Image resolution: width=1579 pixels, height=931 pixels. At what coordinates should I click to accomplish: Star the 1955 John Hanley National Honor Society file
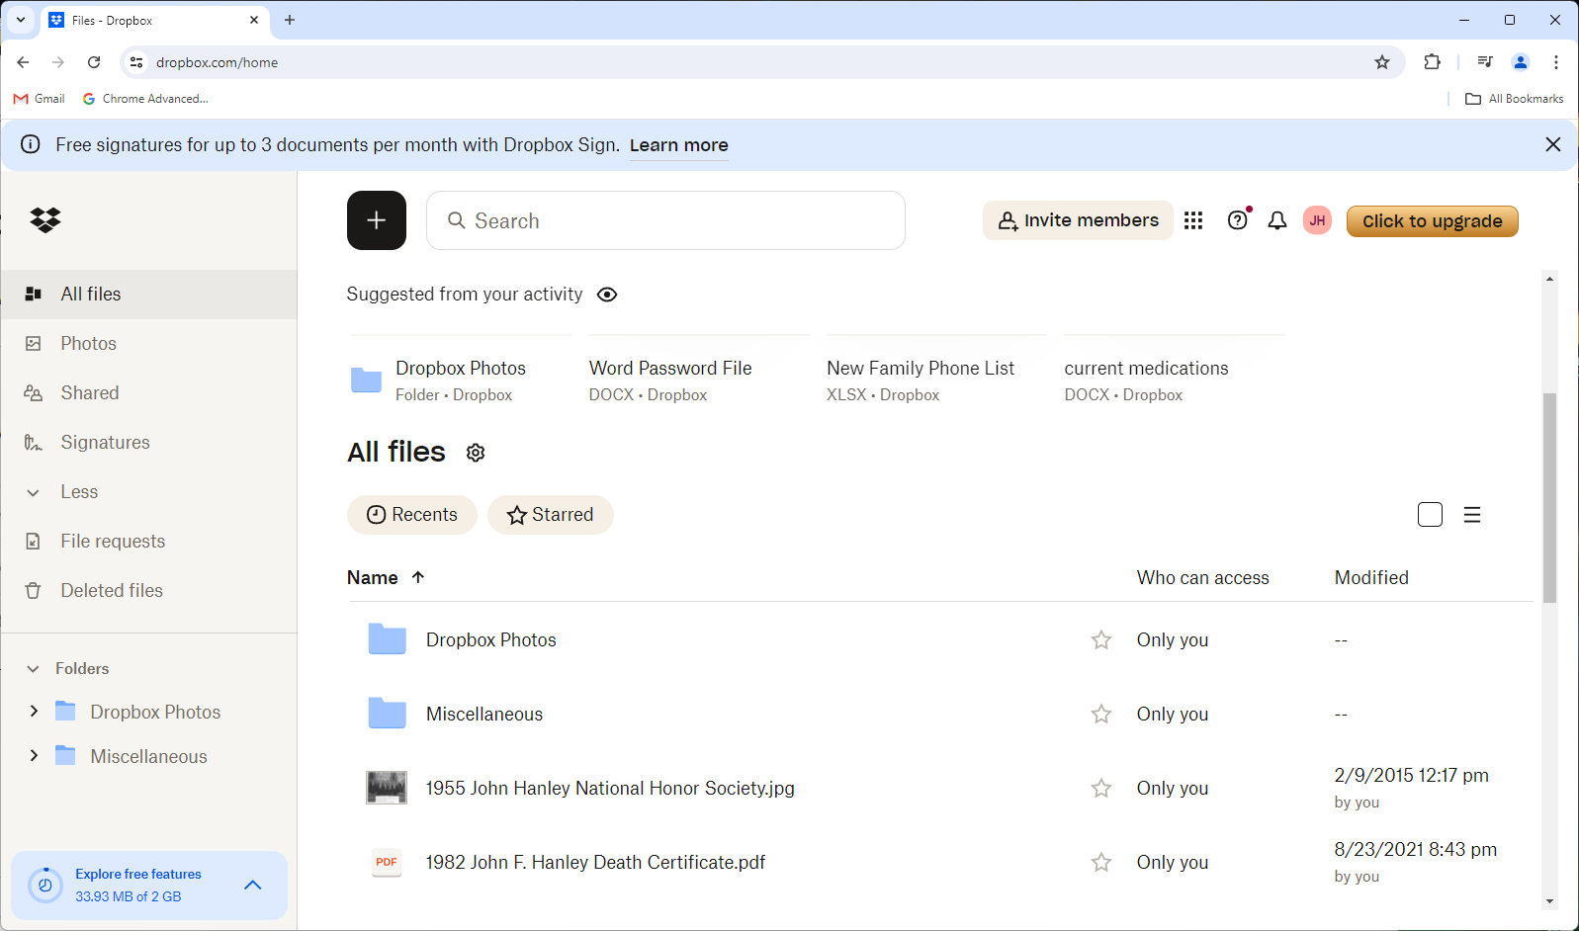click(1100, 789)
